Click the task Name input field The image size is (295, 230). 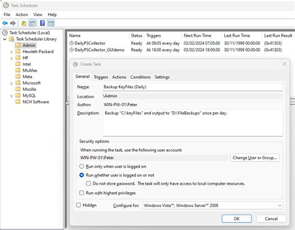[193, 87]
